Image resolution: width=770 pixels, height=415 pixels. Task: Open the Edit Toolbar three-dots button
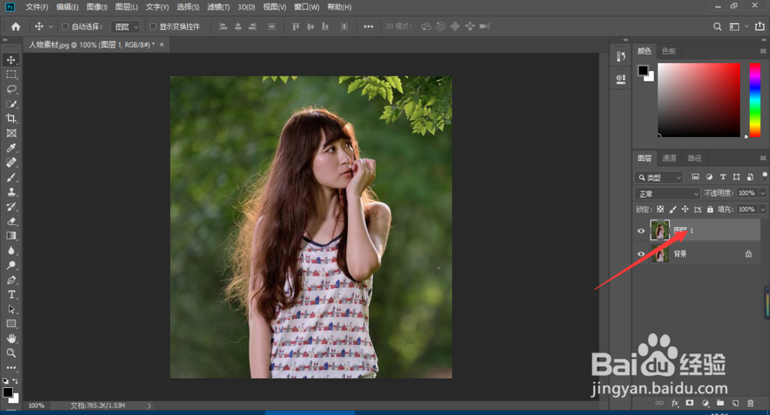pos(11,367)
